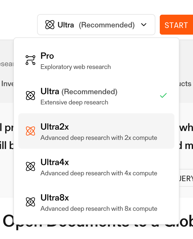The height and width of the screenshot is (239, 193).
Task: Collapse the model dropdown using the chevron arrow
Action: (x=144, y=25)
